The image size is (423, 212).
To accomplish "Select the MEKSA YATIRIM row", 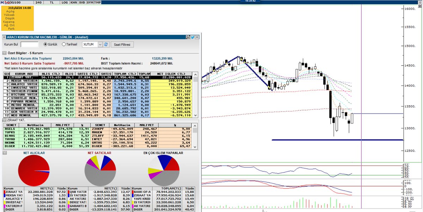I will tap(98, 81).
